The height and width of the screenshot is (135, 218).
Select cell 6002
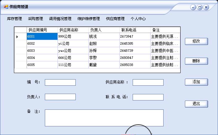(x=42, y=43)
